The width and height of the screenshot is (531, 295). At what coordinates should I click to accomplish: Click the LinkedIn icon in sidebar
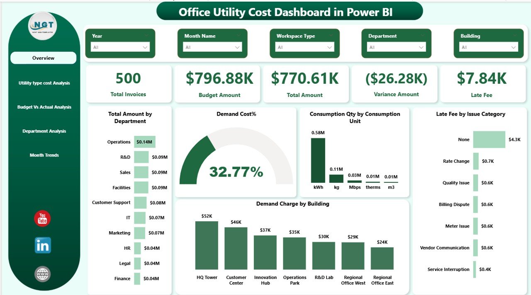pyautogui.click(x=43, y=246)
